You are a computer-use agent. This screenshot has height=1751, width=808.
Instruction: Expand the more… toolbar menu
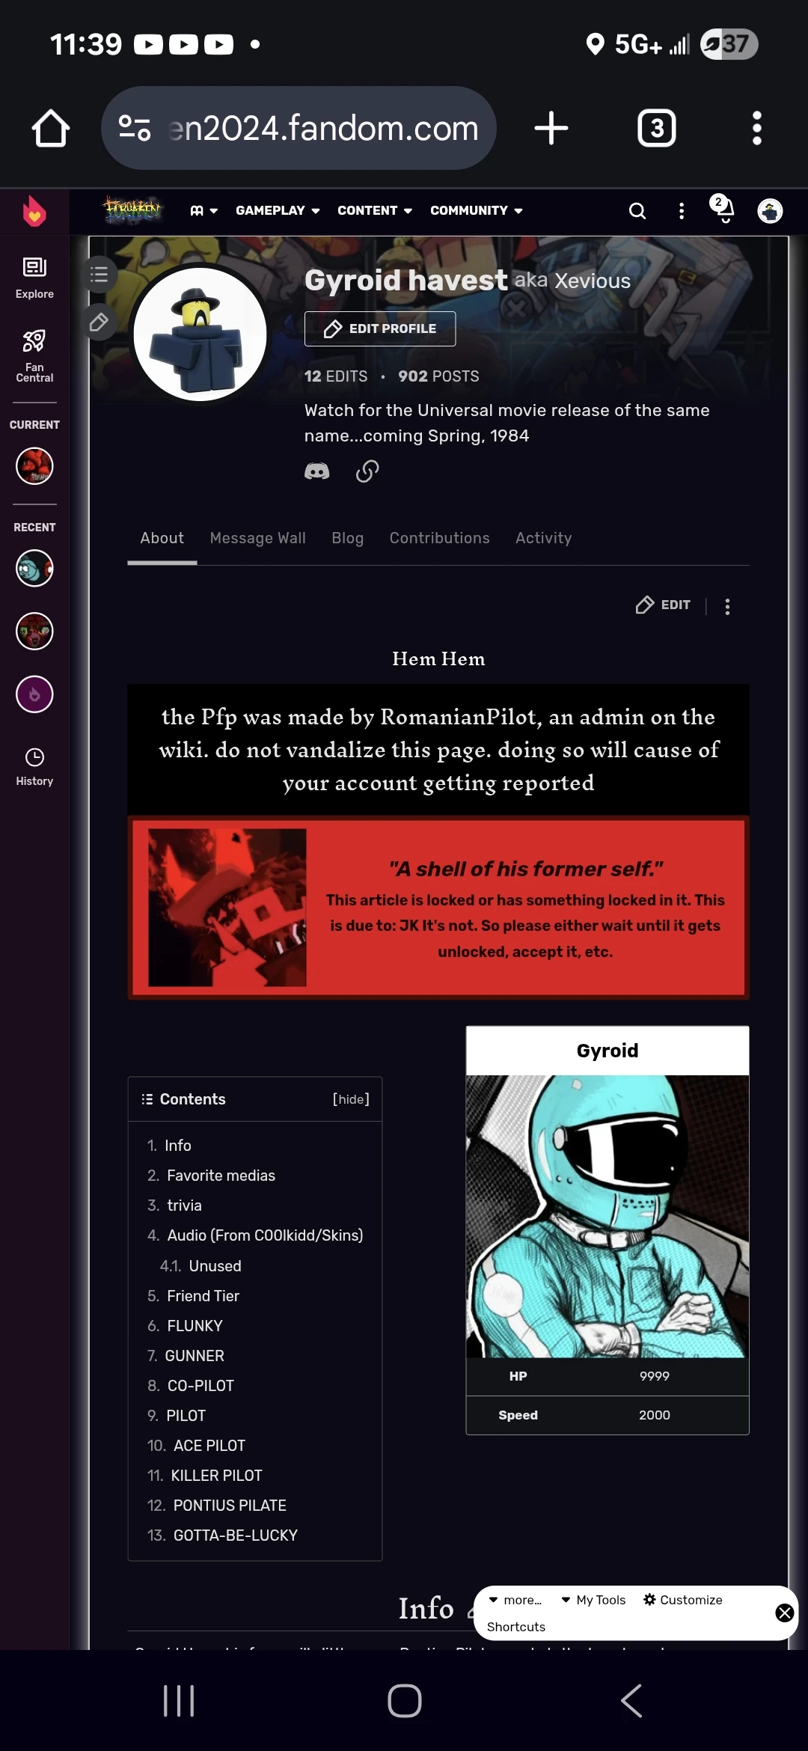[x=515, y=1600]
